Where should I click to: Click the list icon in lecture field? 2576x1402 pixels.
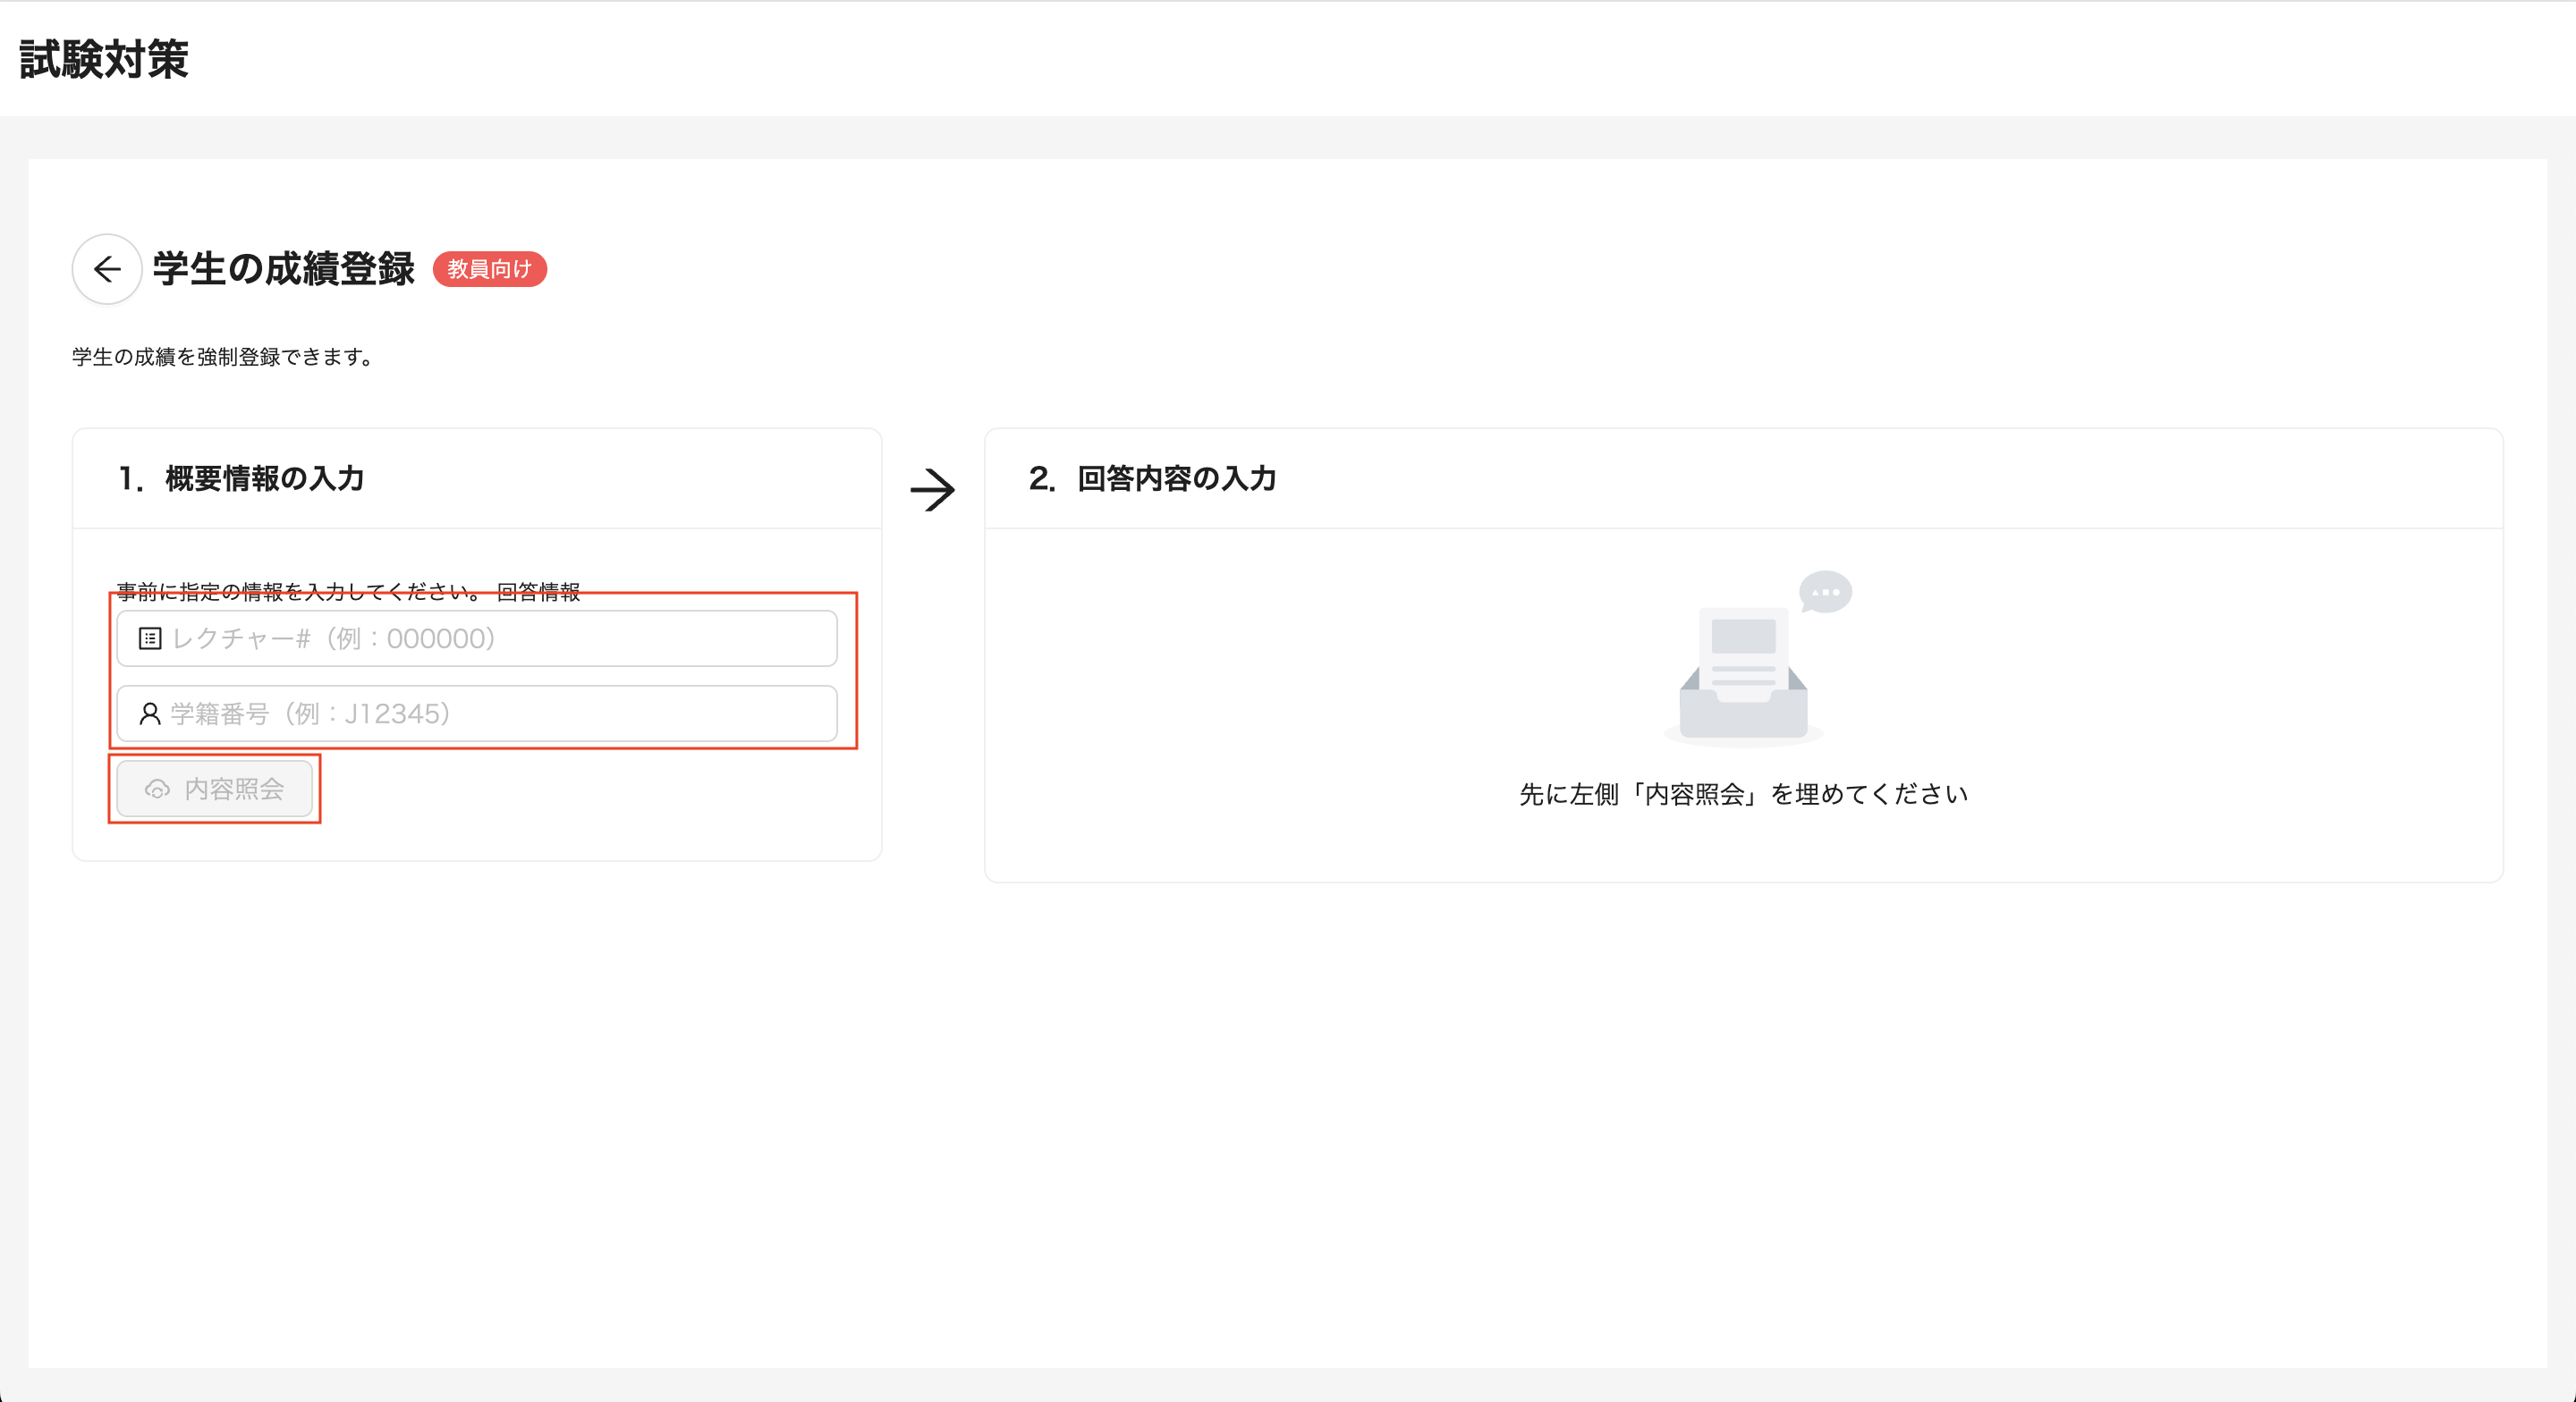pyautogui.click(x=150, y=639)
